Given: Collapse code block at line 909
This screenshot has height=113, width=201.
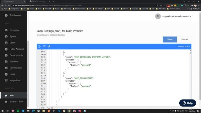Looking at the screenshot, I should tap(46, 54).
